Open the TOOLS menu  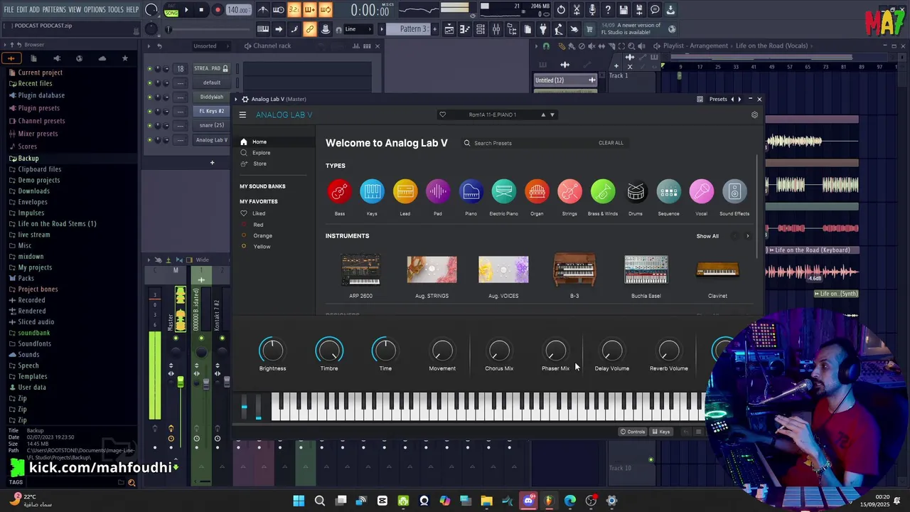tap(116, 10)
